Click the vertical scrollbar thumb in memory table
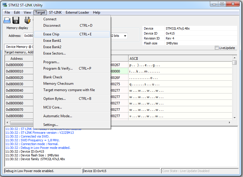 pyautogui.click(x=235, y=62)
